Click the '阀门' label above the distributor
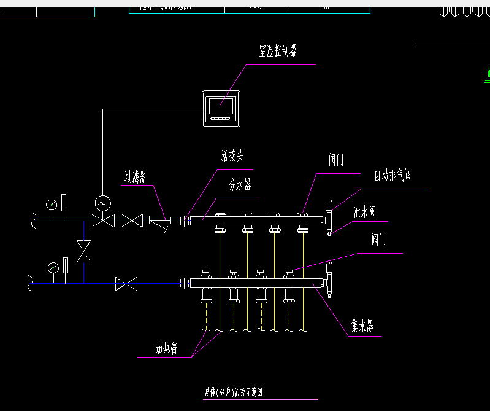This screenshot has height=411, width=490. (x=336, y=160)
